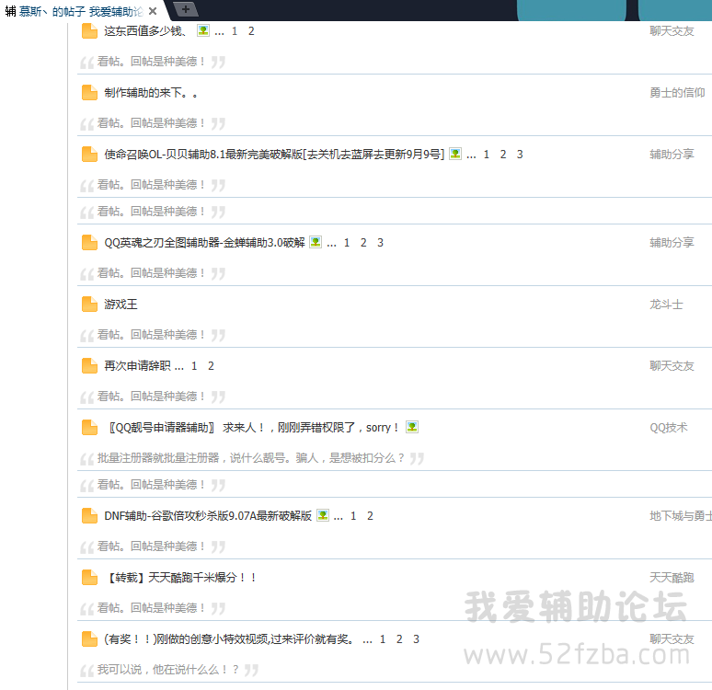Close the 慕斯丶的帖子 tab

point(153,11)
